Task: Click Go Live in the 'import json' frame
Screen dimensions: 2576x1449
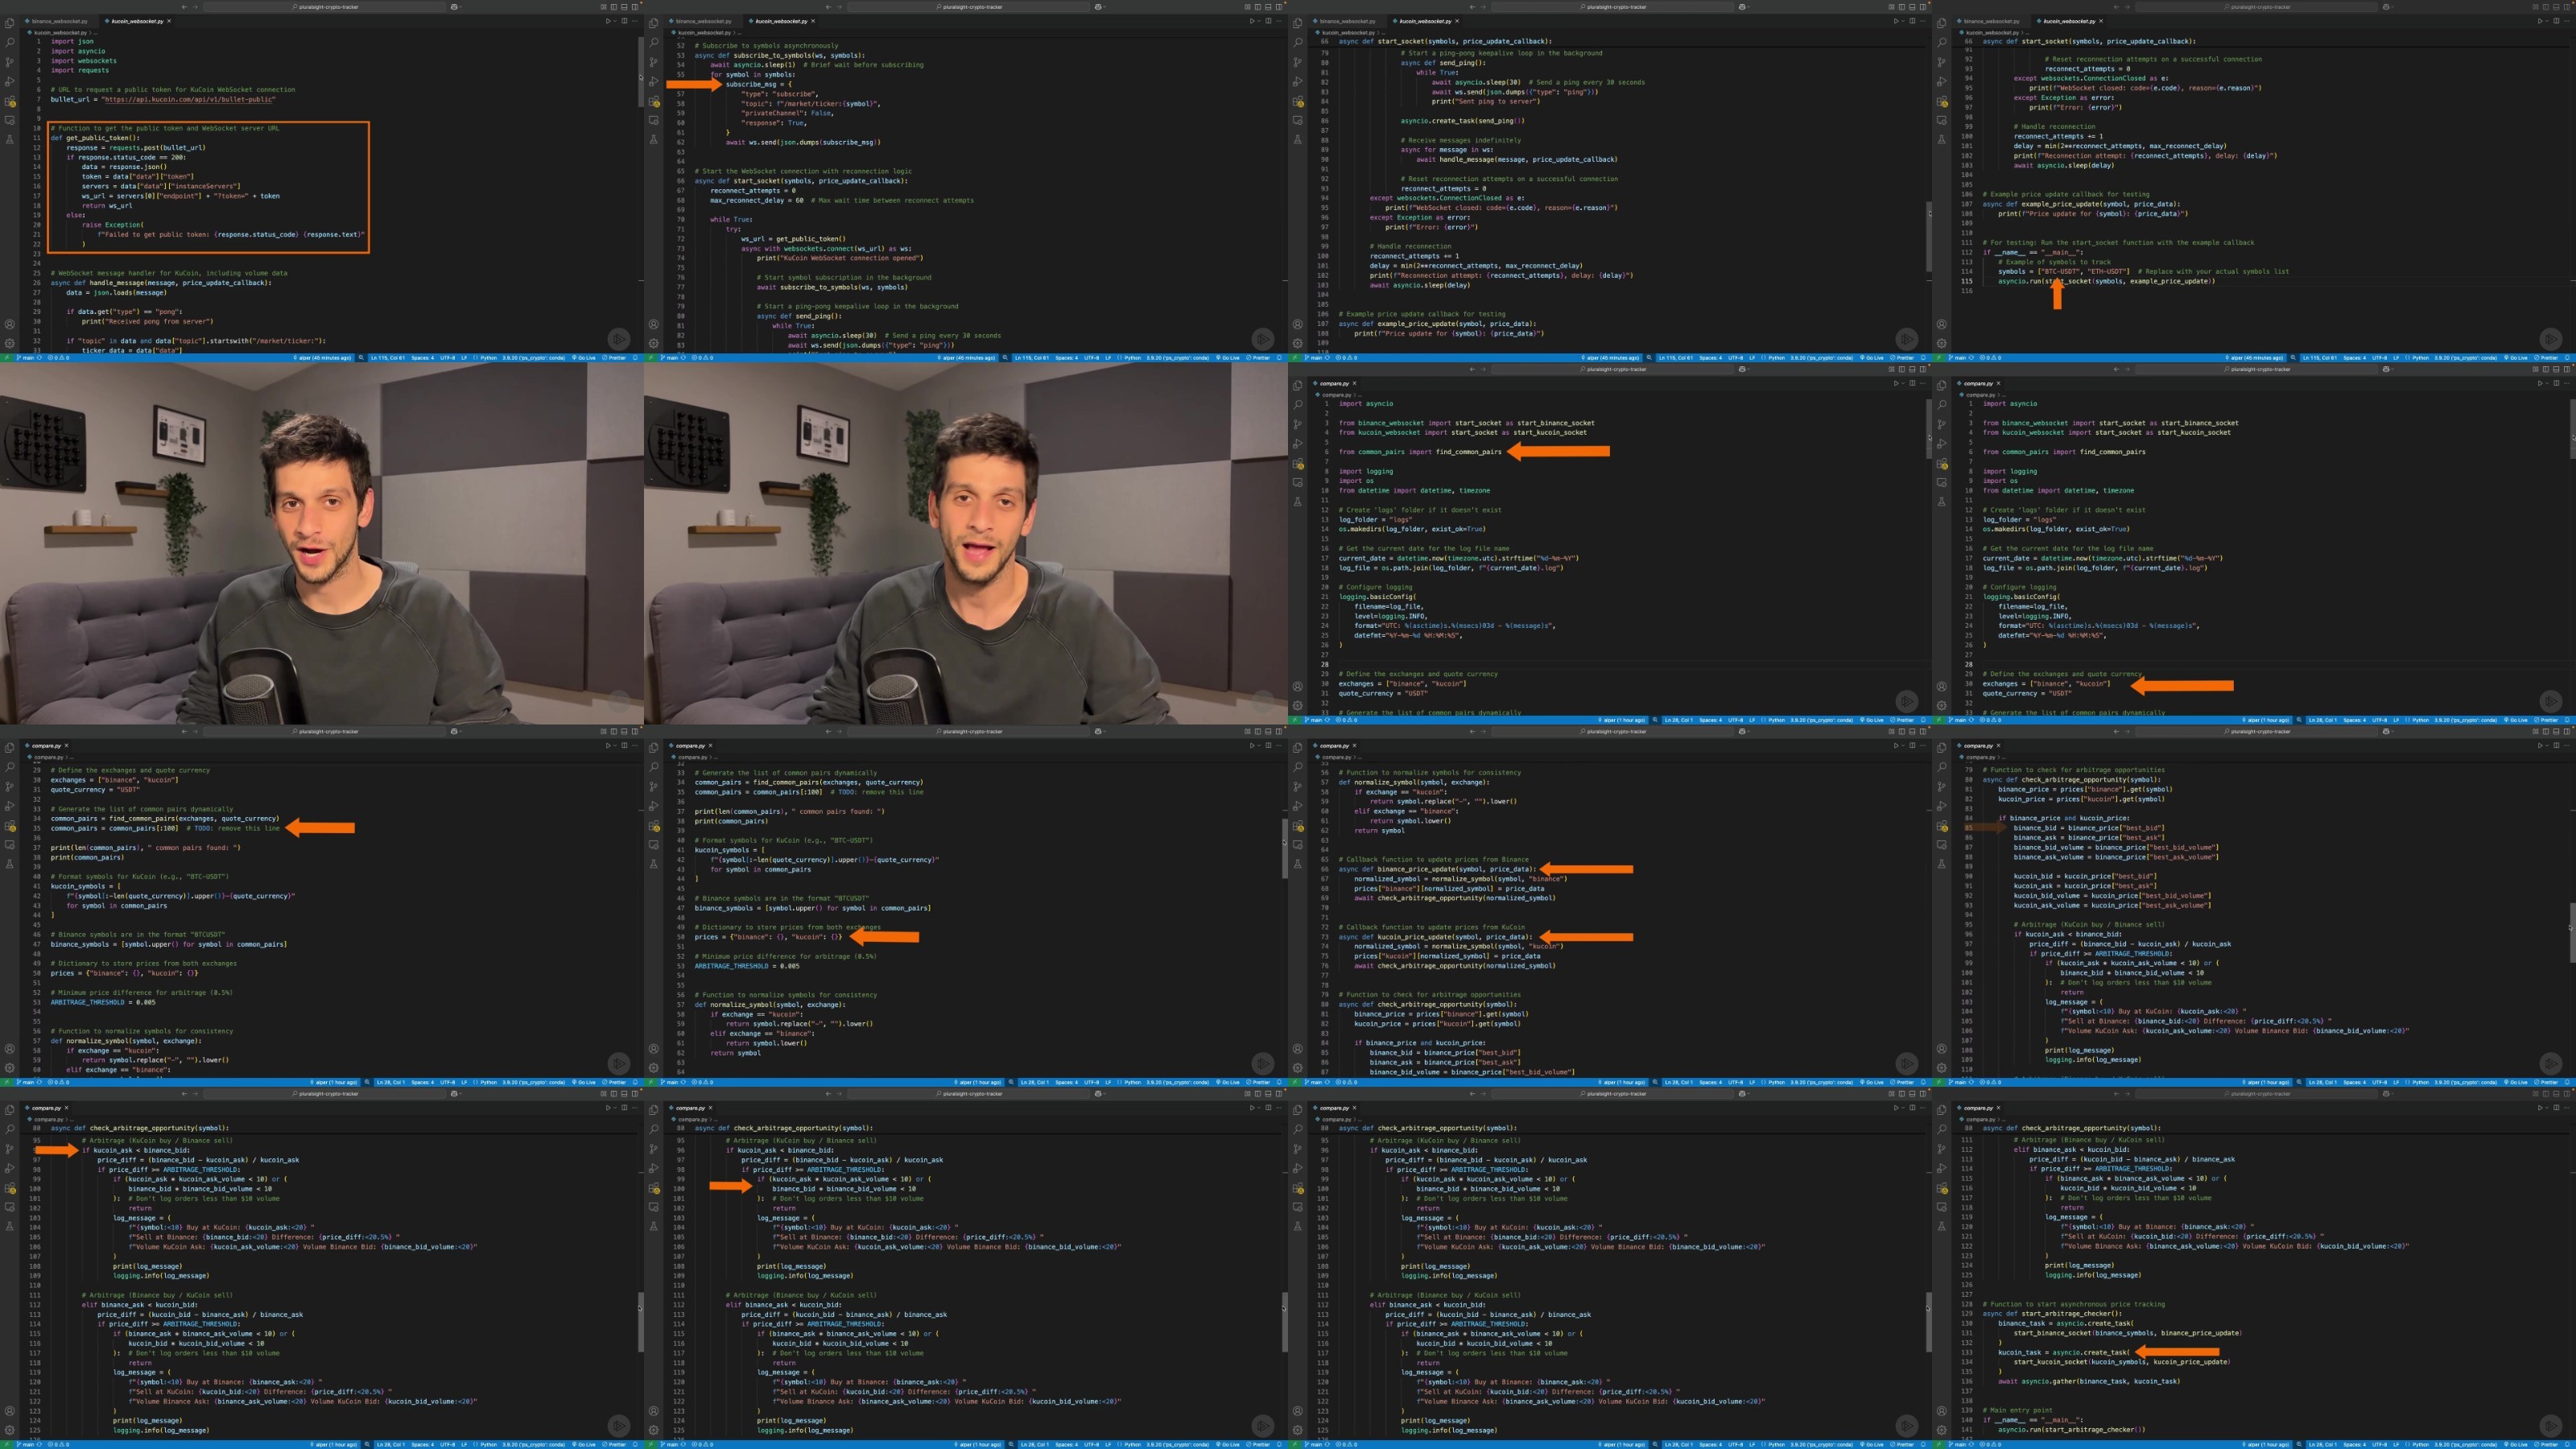Action: 586,357
